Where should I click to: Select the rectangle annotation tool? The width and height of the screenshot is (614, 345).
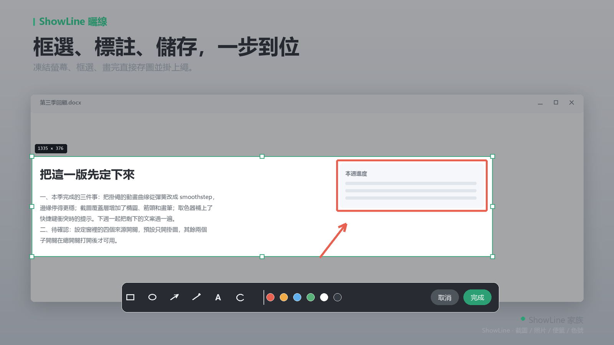tap(130, 297)
